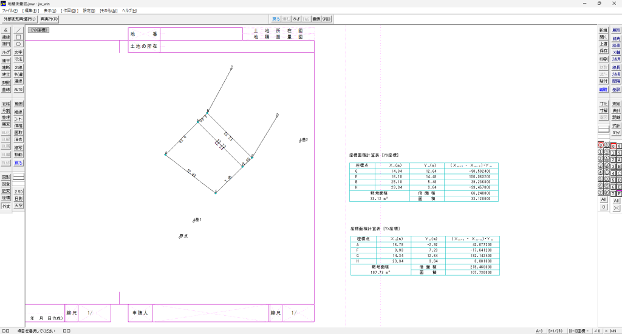The width and height of the screenshot is (622, 334).
Task: Click the 測定 measure tool
Action: [x=617, y=104]
